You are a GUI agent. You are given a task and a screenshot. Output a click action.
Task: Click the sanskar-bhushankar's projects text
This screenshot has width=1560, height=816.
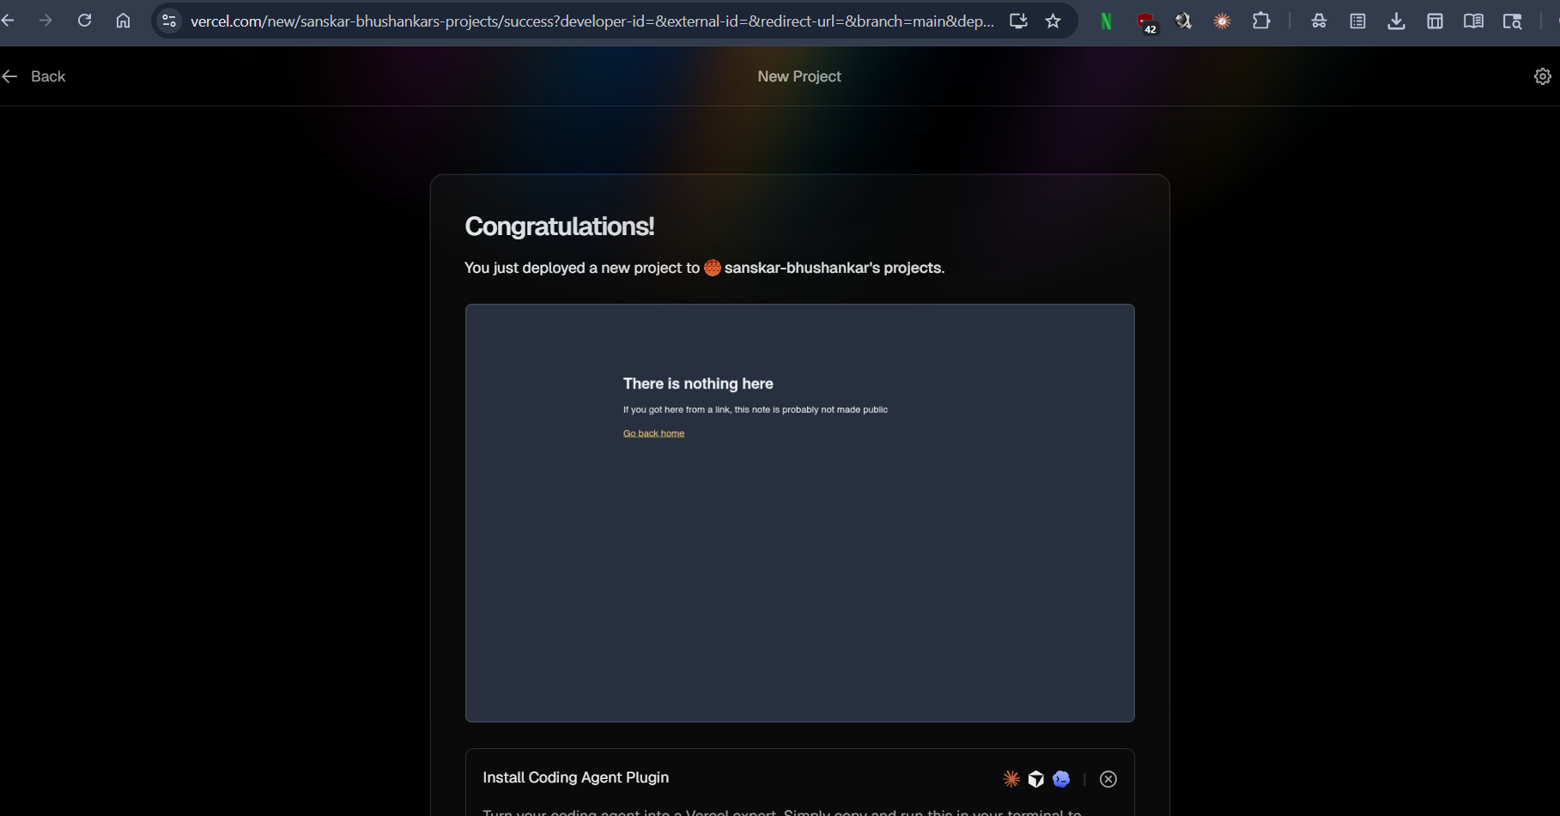click(835, 268)
